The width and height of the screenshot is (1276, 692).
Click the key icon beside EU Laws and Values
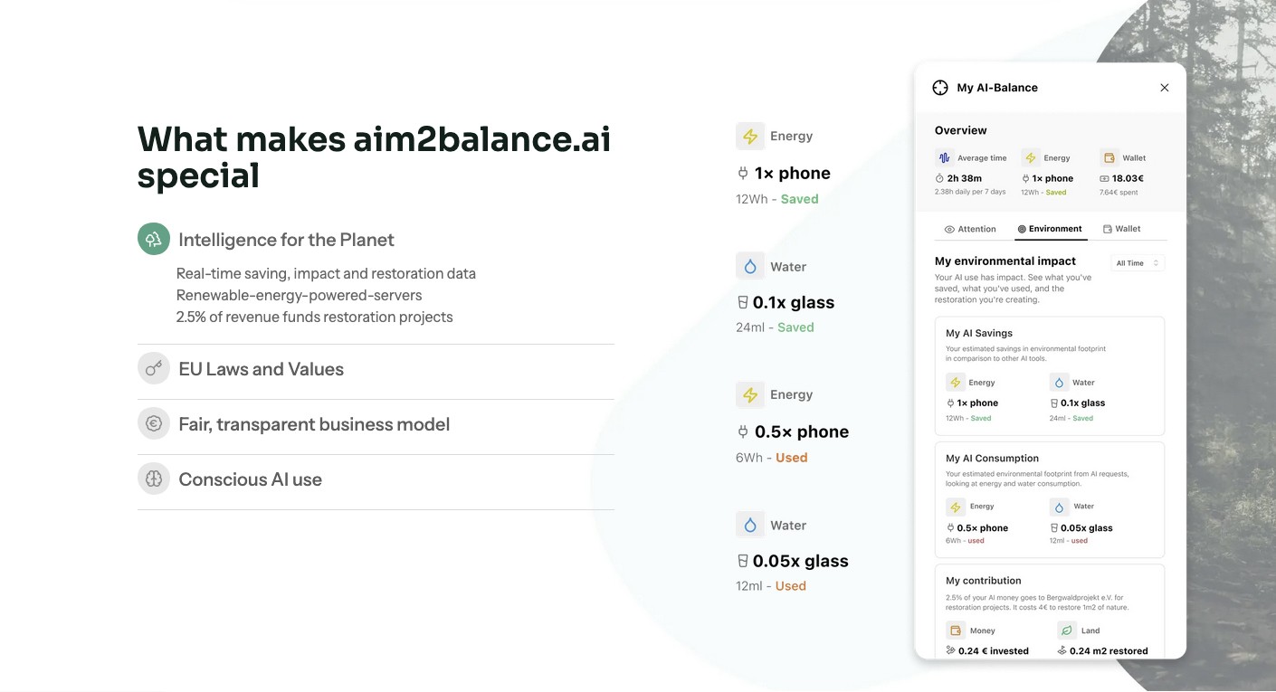[154, 369]
